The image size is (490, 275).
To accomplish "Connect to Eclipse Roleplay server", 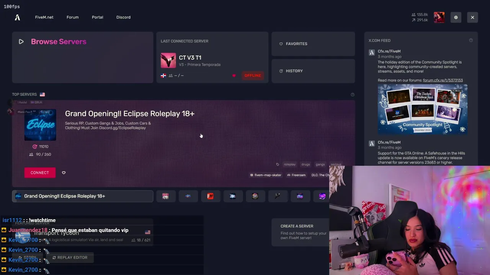I will 40,173.
